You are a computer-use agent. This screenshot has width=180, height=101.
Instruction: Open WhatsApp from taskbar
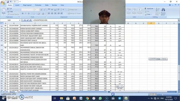[x=100, y=98]
